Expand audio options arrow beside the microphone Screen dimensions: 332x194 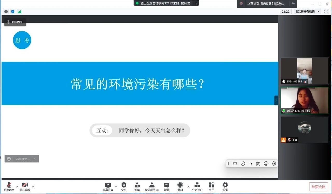17,186
